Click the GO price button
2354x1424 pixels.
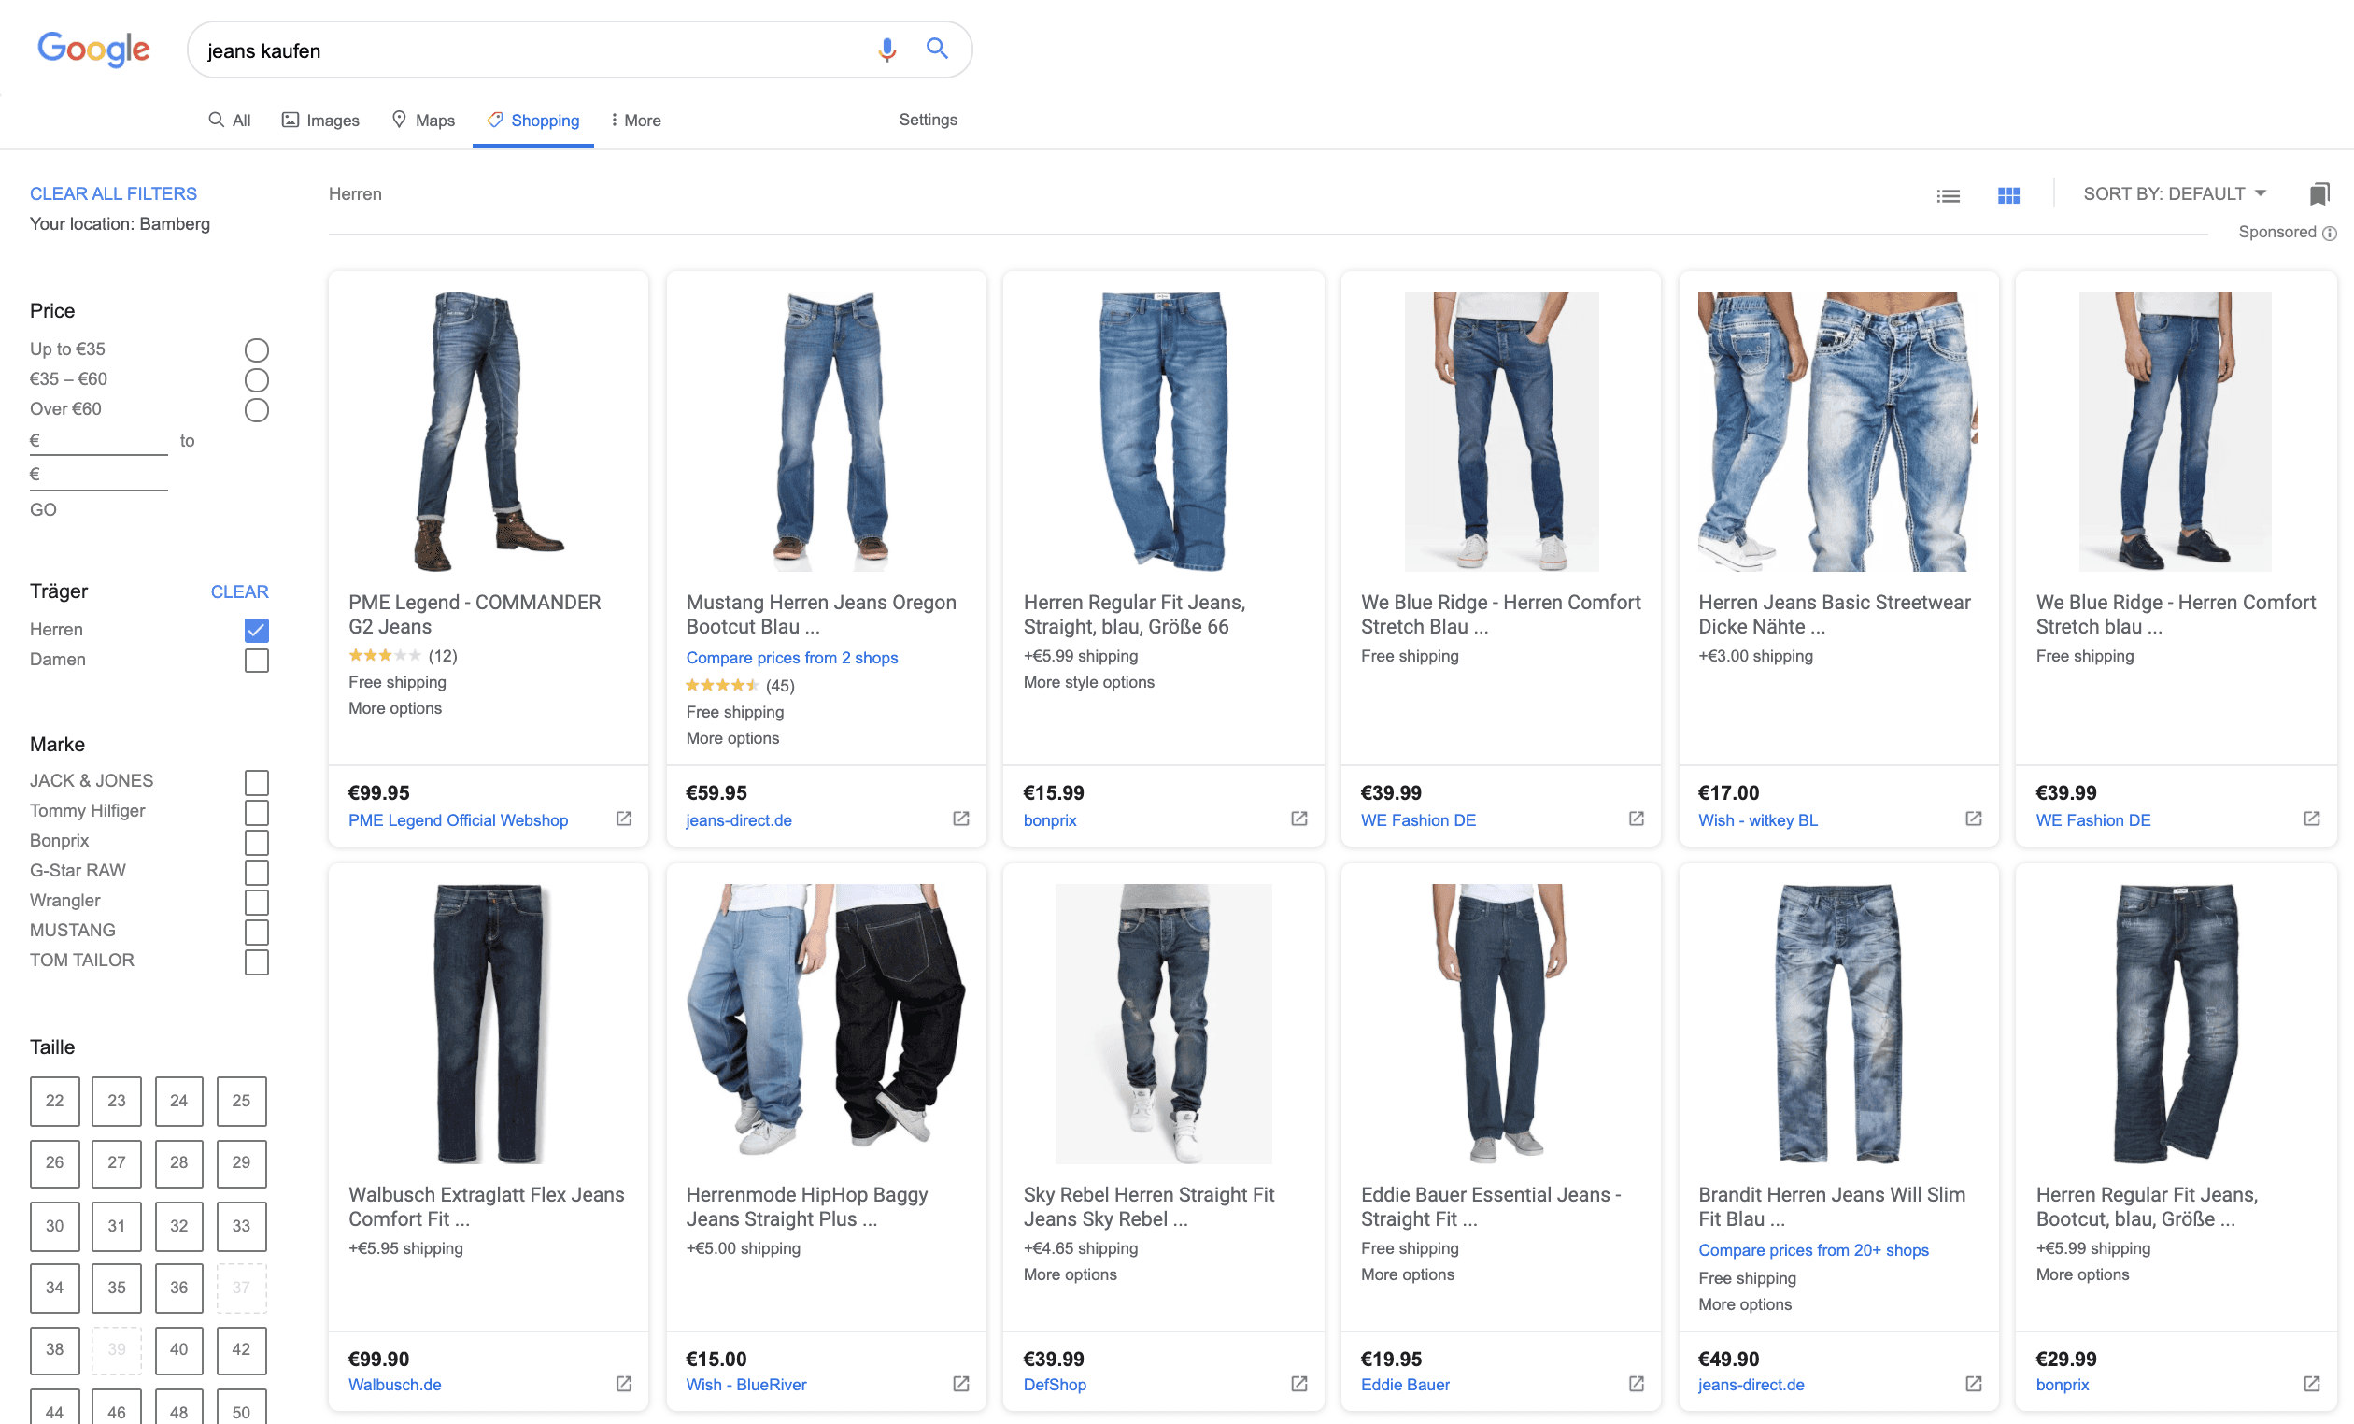point(43,509)
